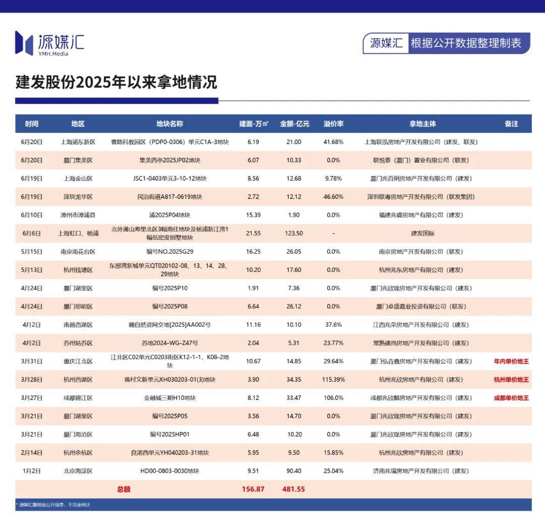Click the 5月15日 date cell
The width and height of the screenshot is (545, 520).
(32, 252)
